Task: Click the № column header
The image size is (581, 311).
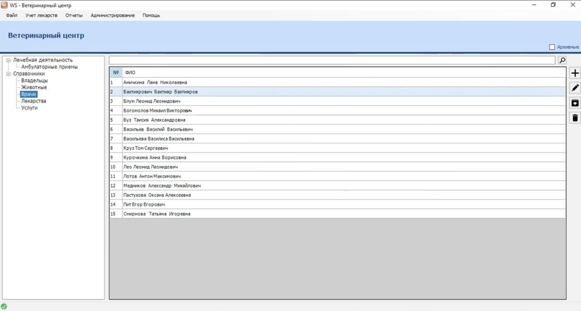Action: pyautogui.click(x=116, y=73)
